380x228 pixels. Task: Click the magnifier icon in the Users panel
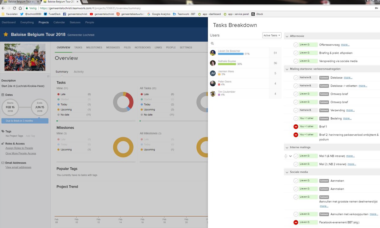[x=212, y=44]
